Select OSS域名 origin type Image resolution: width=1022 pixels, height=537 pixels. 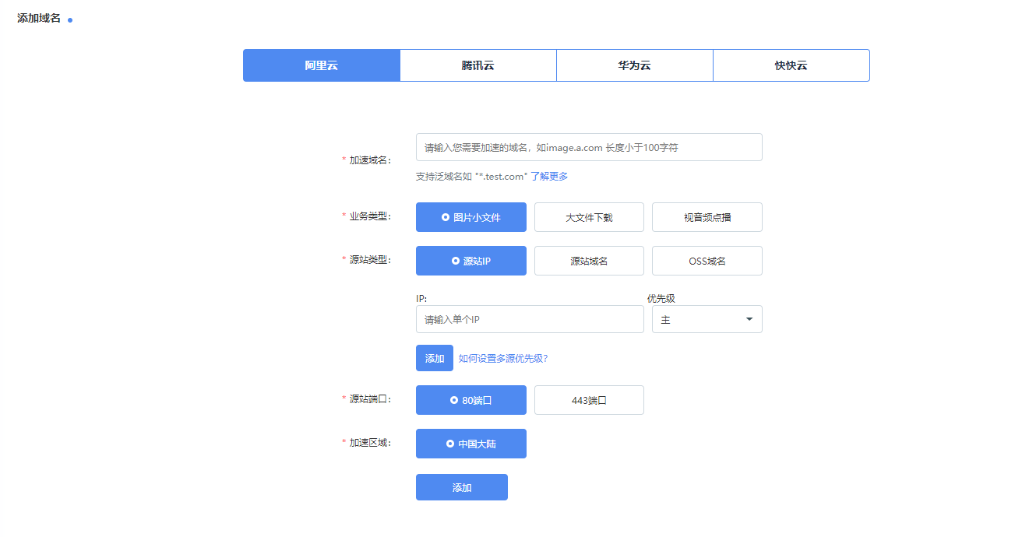pyautogui.click(x=707, y=261)
